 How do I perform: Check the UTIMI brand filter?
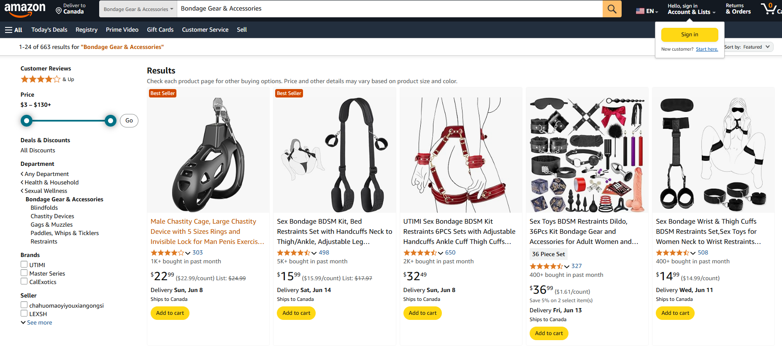[x=24, y=264]
